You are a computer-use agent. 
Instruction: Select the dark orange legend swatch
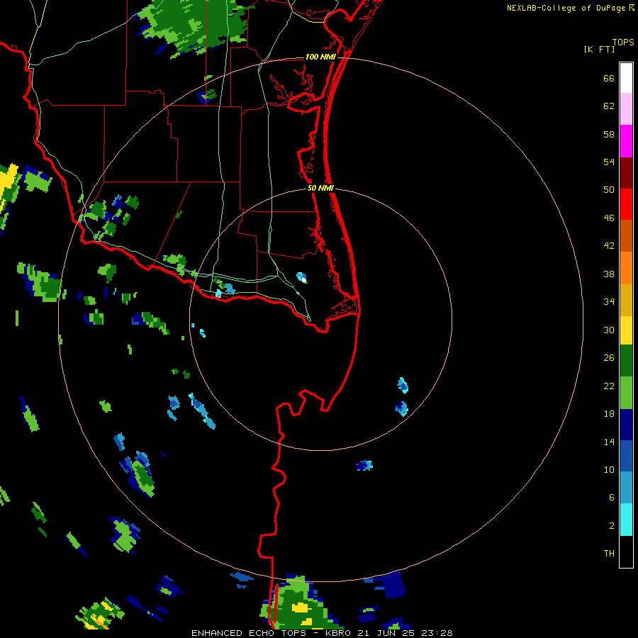coord(626,235)
